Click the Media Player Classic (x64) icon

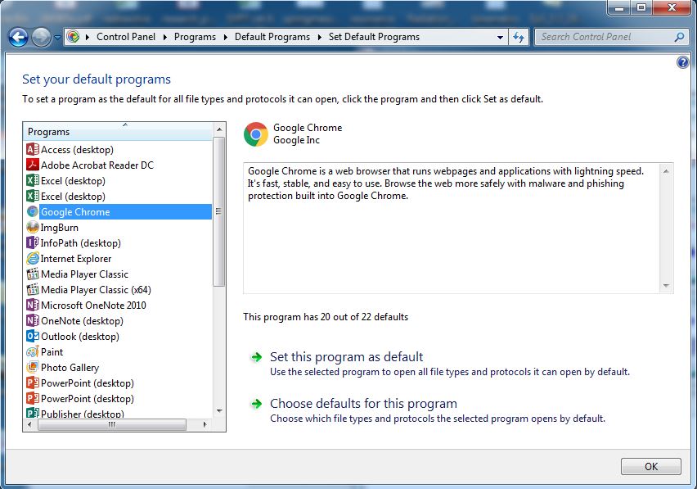pyautogui.click(x=33, y=290)
